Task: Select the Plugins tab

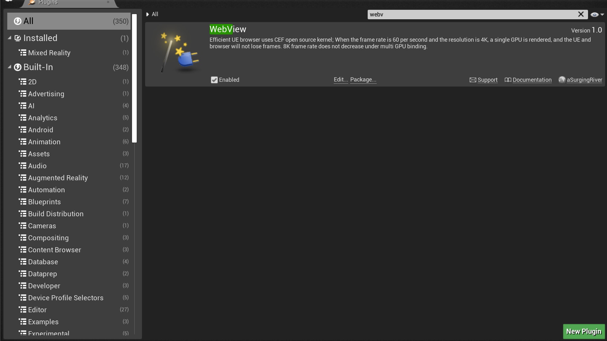Action: [48, 3]
